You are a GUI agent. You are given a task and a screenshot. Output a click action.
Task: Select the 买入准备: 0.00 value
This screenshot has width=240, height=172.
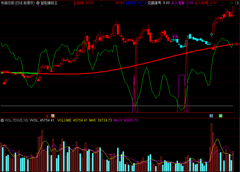pyautogui.click(x=182, y=3)
